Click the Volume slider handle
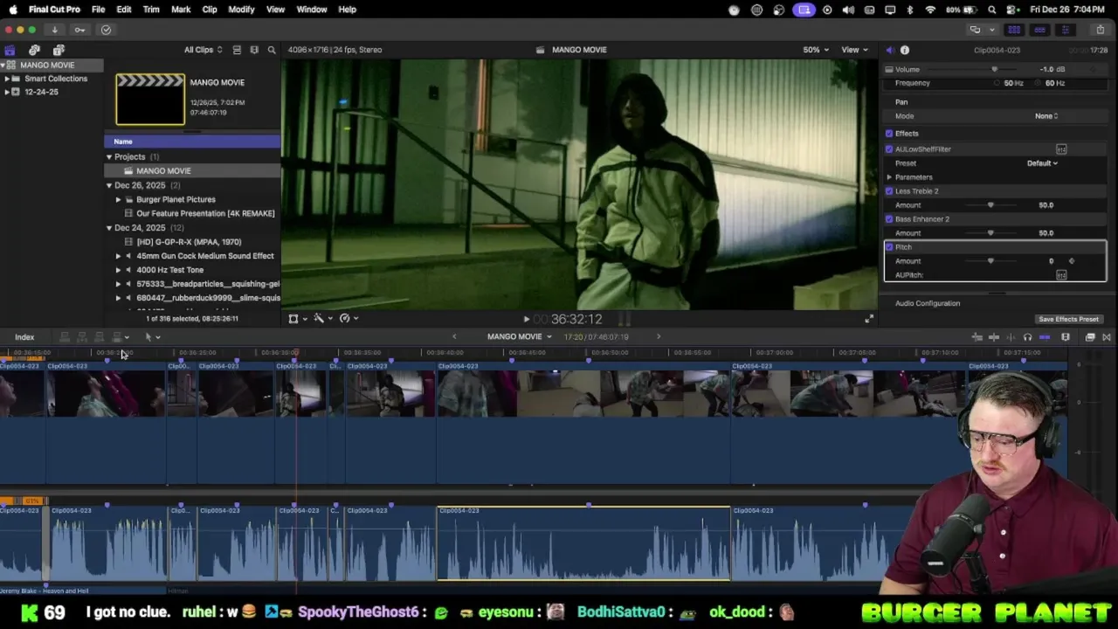This screenshot has width=1118, height=629. click(994, 69)
